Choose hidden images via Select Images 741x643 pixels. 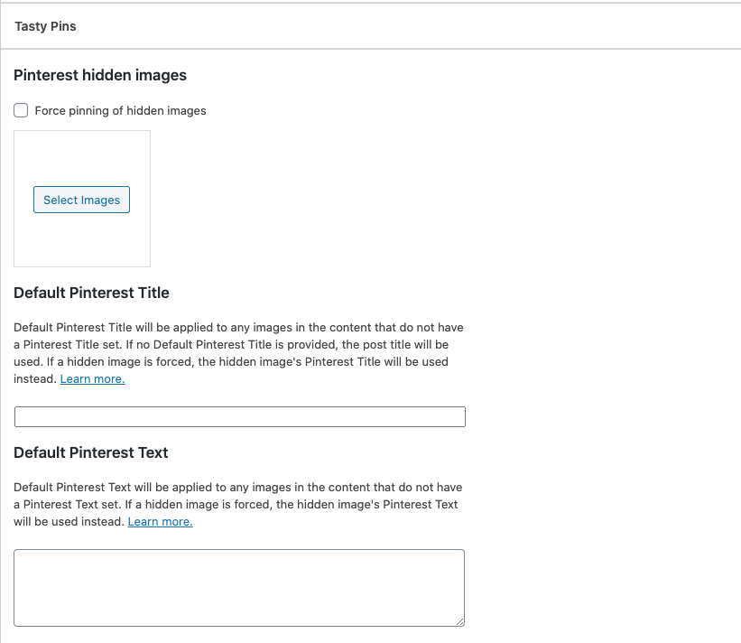(x=81, y=200)
